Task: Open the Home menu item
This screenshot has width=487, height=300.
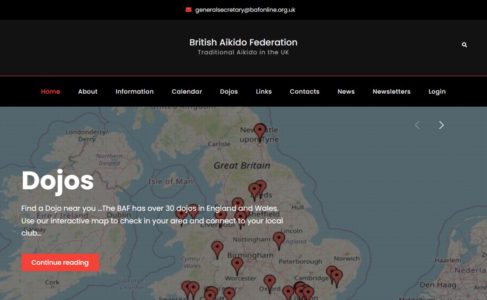Action: (x=51, y=92)
